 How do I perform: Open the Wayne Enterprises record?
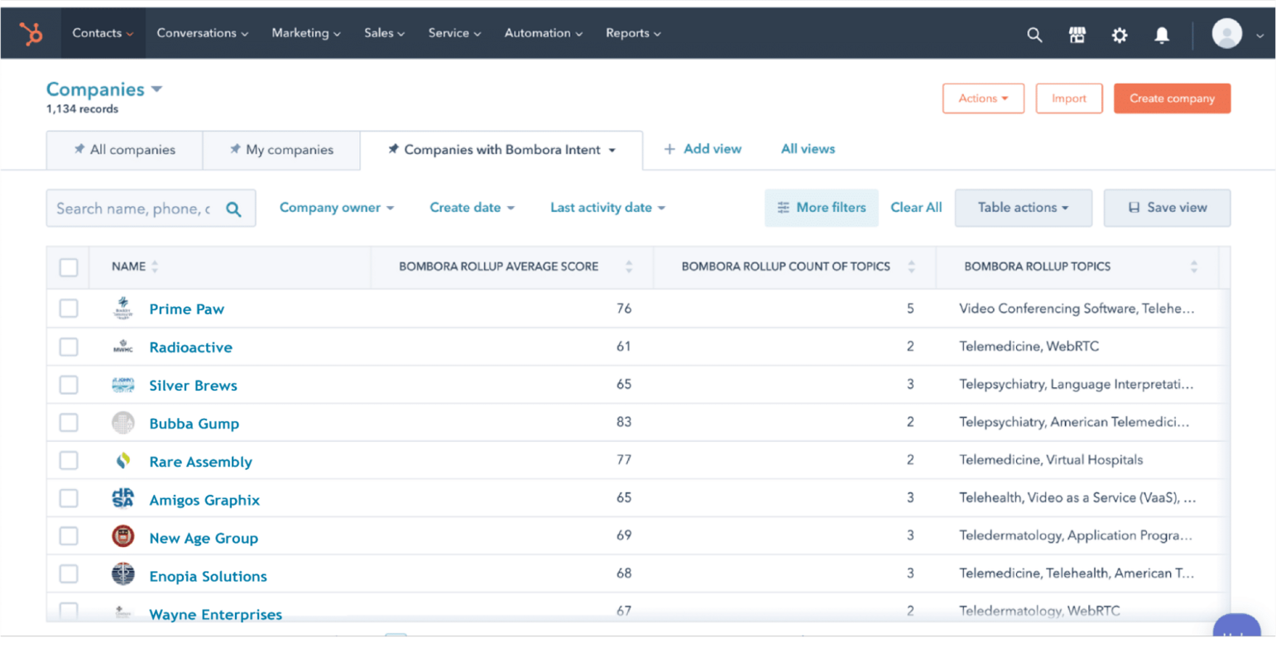pyautogui.click(x=215, y=614)
